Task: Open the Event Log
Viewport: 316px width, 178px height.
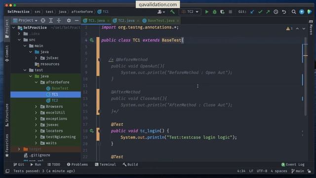Action: point(293,165)
